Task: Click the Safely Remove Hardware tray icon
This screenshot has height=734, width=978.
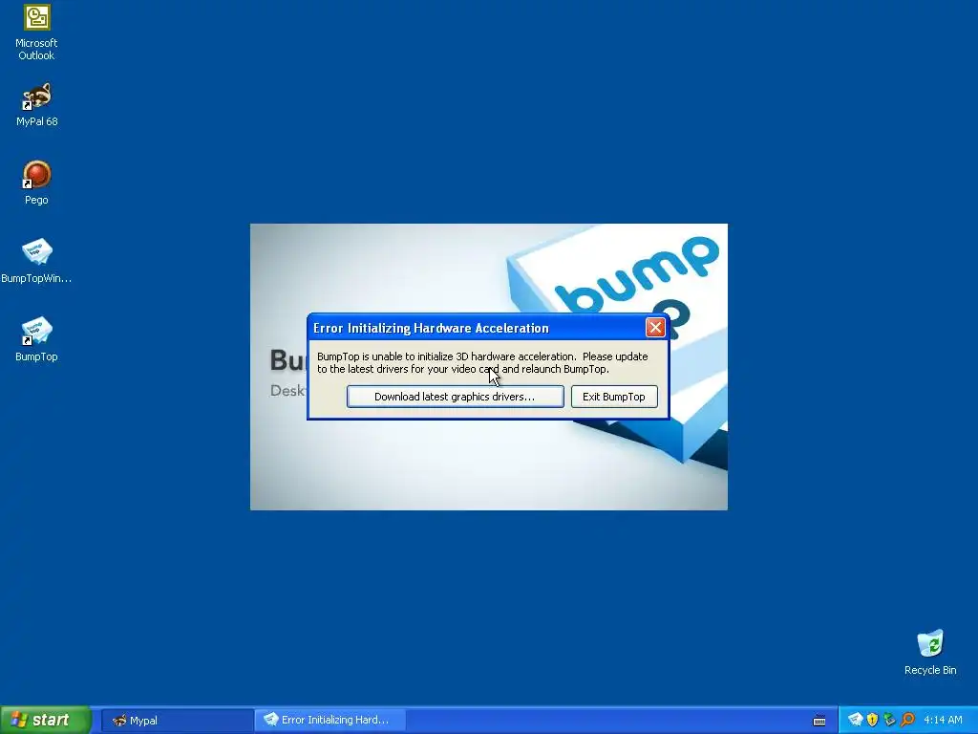Action: [x=889, y=720]
